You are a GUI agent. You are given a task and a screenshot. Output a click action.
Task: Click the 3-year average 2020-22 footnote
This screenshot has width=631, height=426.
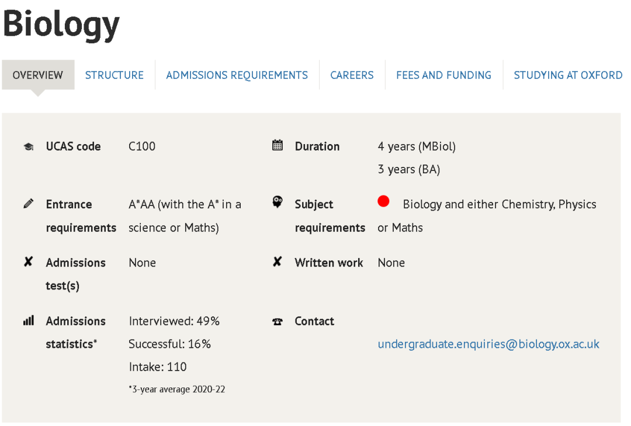click(x=177, y=389)
